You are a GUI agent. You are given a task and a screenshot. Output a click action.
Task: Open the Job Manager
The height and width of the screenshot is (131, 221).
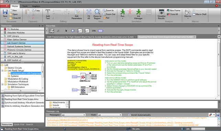(x=139, y=14)
